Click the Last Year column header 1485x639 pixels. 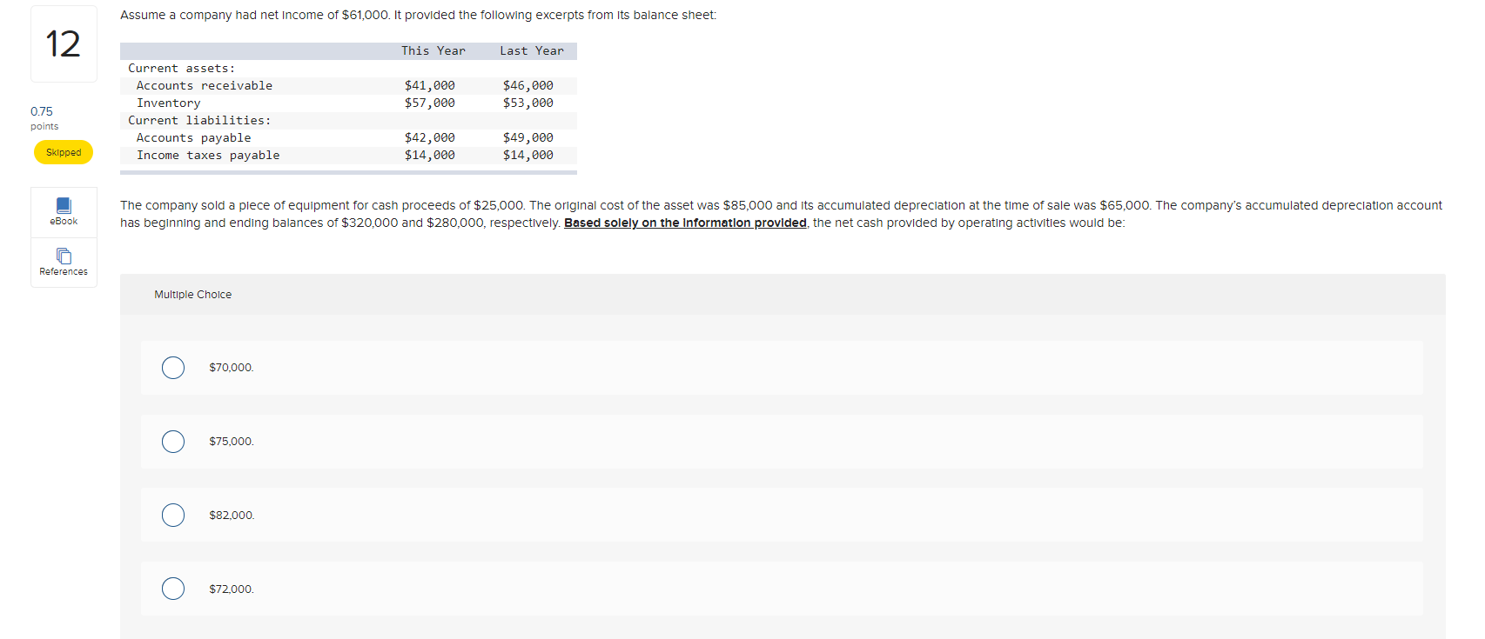click(x=531, y=50)
